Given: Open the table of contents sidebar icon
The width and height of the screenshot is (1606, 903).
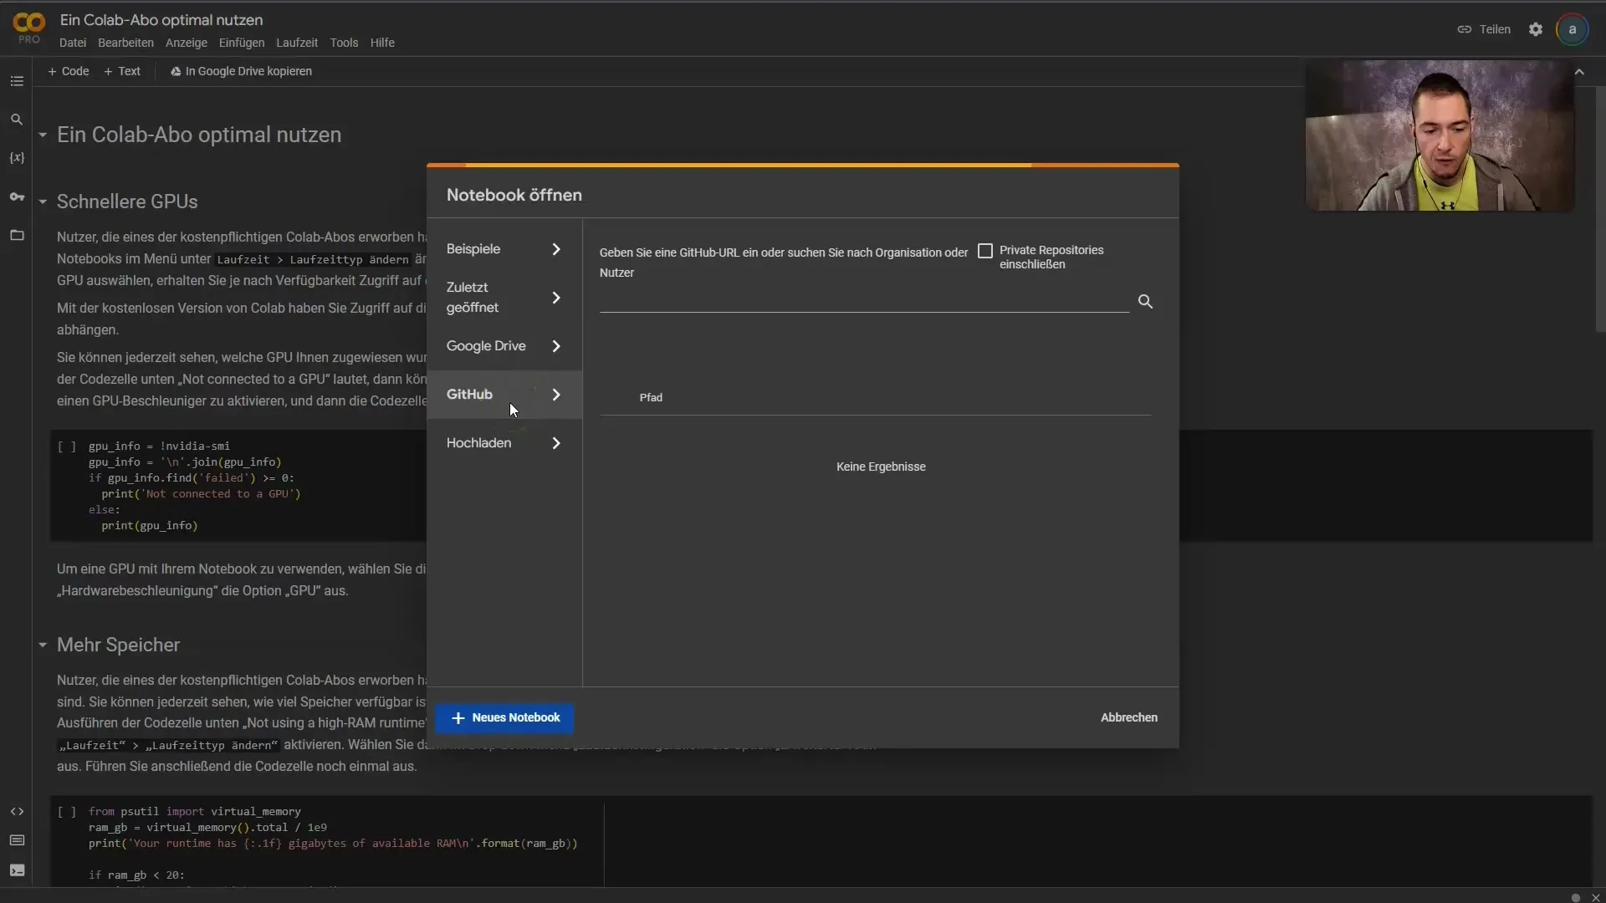Looking at the screenshot, I should pos(17,81).
